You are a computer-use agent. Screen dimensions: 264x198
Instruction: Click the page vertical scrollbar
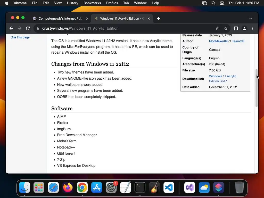(257, 88)
